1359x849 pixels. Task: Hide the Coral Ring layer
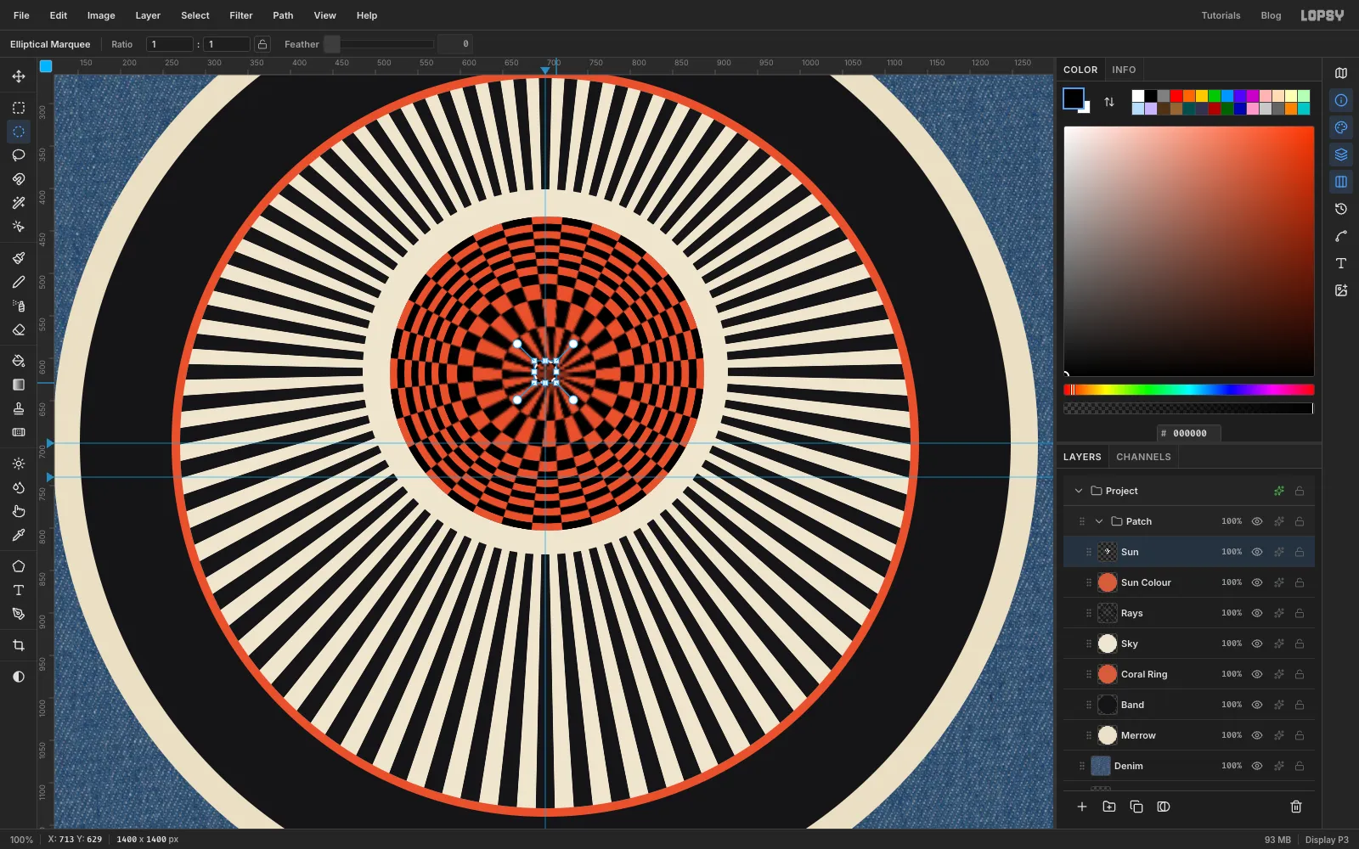(1257, 674)
